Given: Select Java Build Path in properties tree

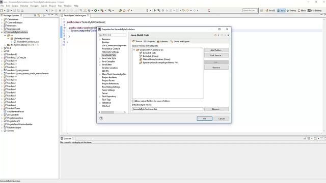Looking at the screenshot, I should tap(108, 55).
